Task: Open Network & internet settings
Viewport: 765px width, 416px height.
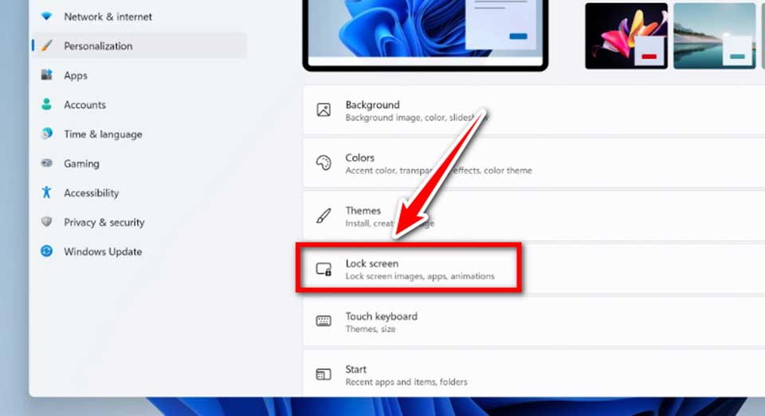Action: click(139, 17)
